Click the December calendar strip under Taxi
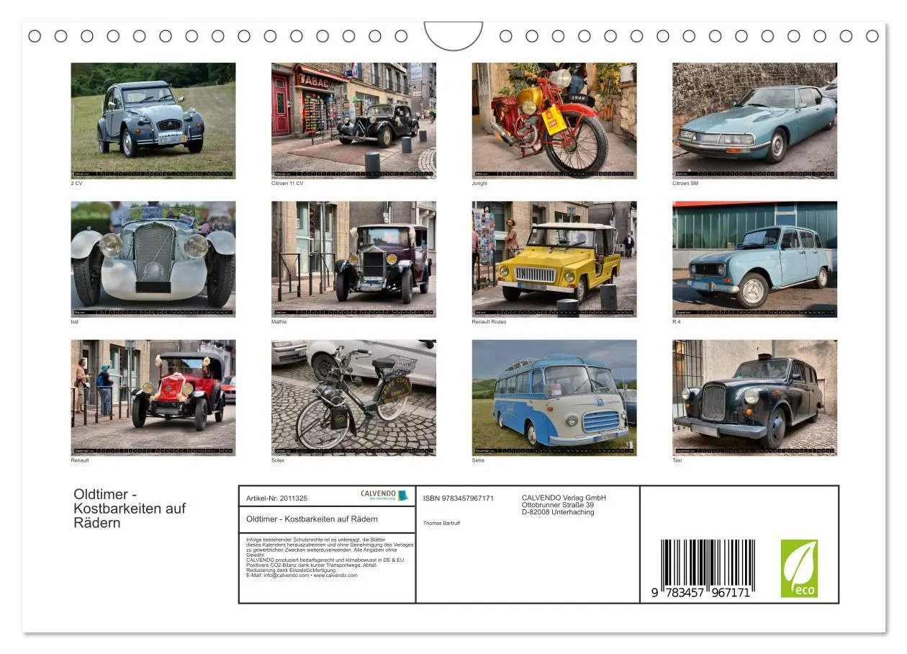 coord(754,451)
